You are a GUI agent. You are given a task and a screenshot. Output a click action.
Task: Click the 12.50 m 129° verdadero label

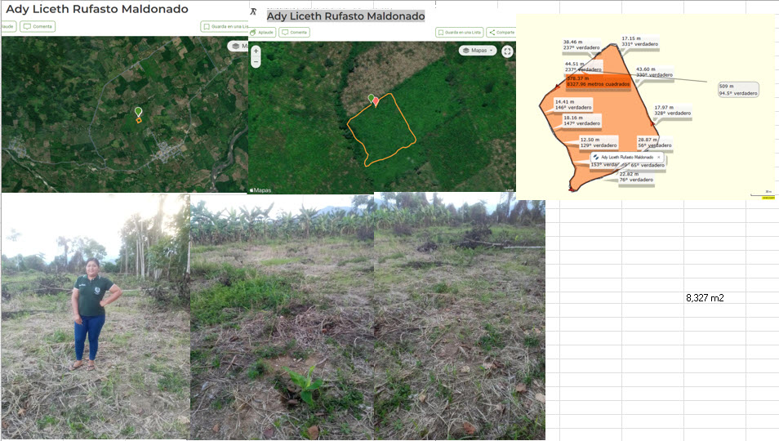click(x=599, y=143)
